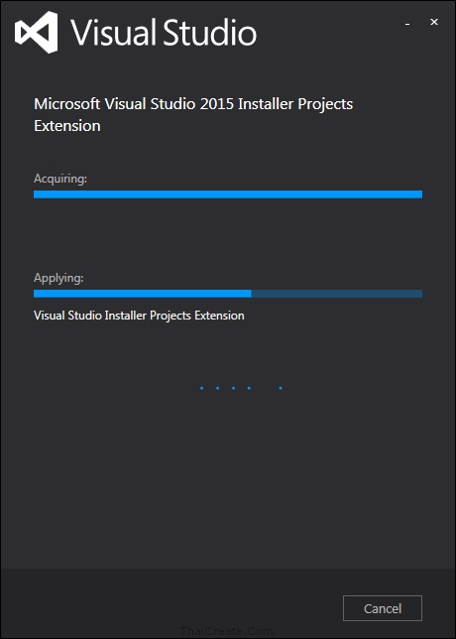
Task: Click the Acquiring progress bar
Action: point(228,194)
